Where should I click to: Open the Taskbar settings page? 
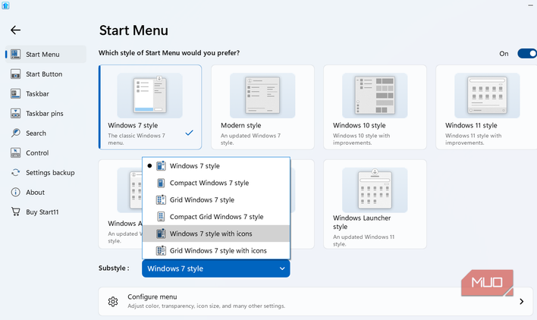pyautogui.click(x=46, y=94)
